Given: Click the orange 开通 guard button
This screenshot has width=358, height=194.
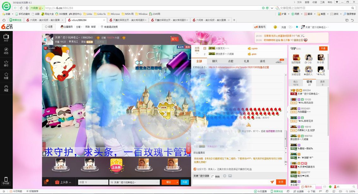Looking at the screenshot, I should click(323, 48).
